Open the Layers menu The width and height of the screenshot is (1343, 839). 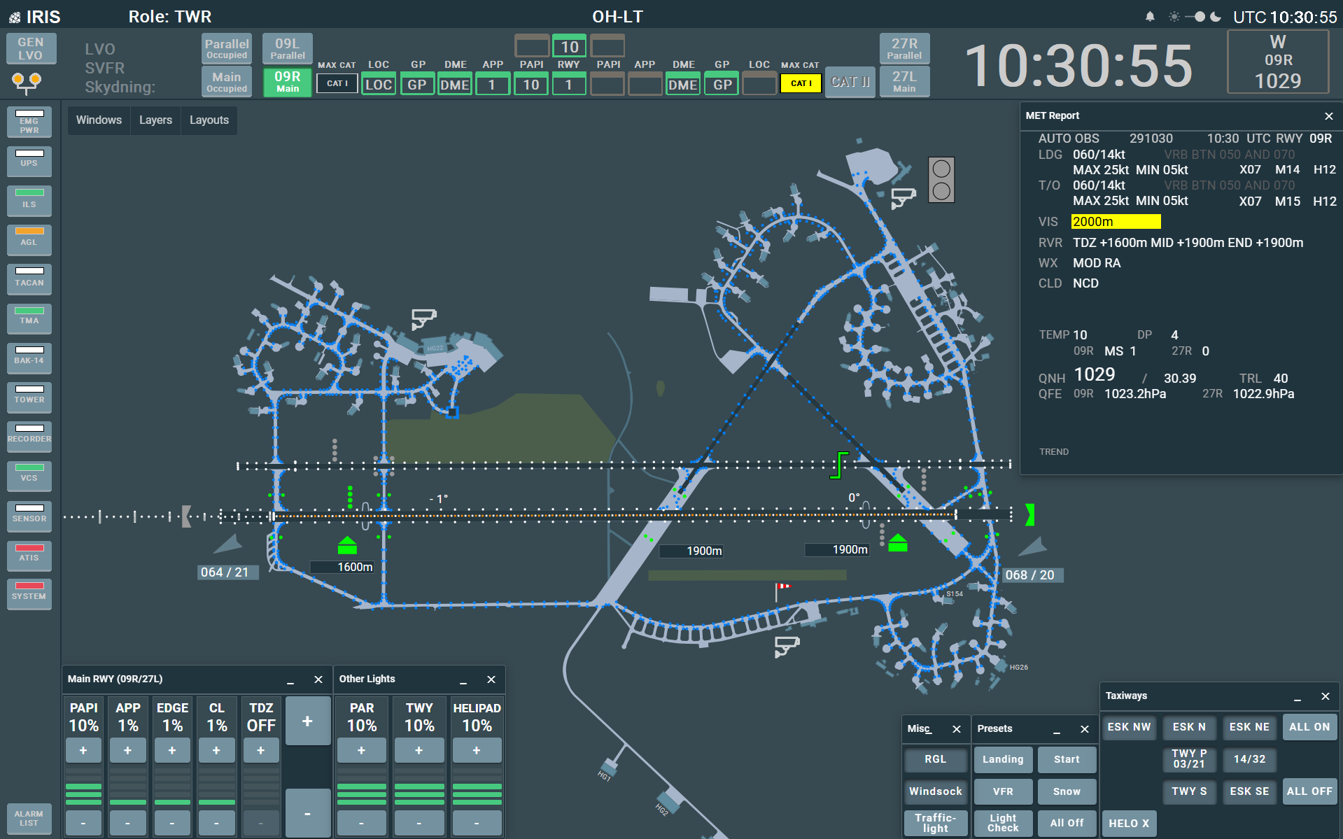coord(155,120)
